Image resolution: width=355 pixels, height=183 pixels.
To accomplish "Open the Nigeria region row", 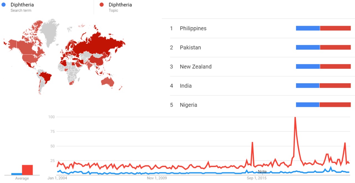I will pyautogui.click(x=188, y=105).
